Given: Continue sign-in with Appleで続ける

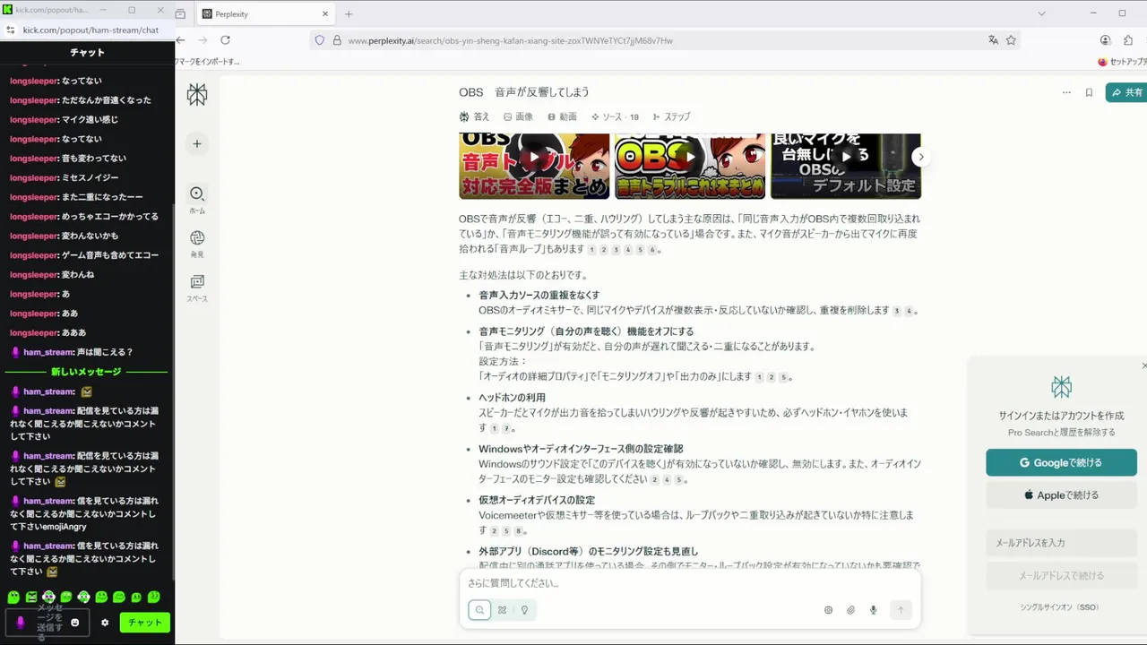Looking at the screenshot, I should 1061,494.
